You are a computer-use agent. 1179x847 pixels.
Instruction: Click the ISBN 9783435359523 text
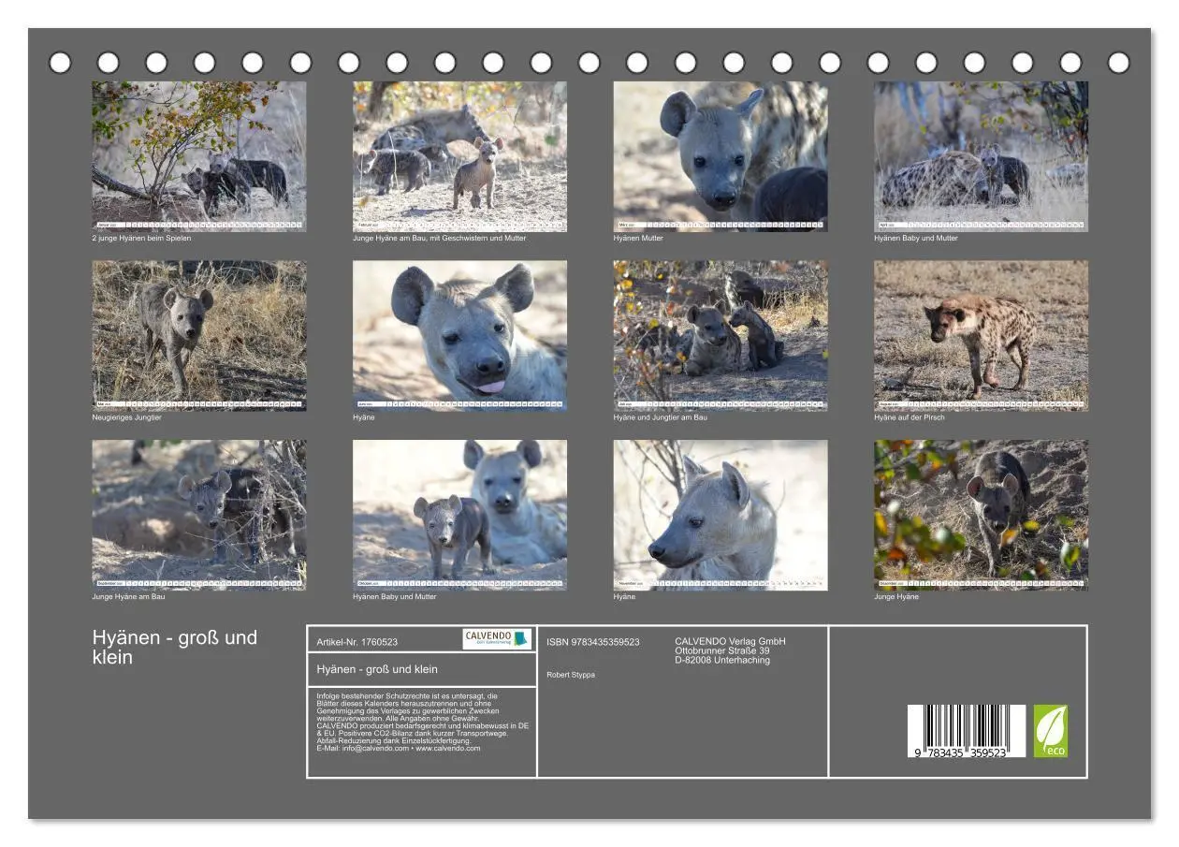pos(593,642)
